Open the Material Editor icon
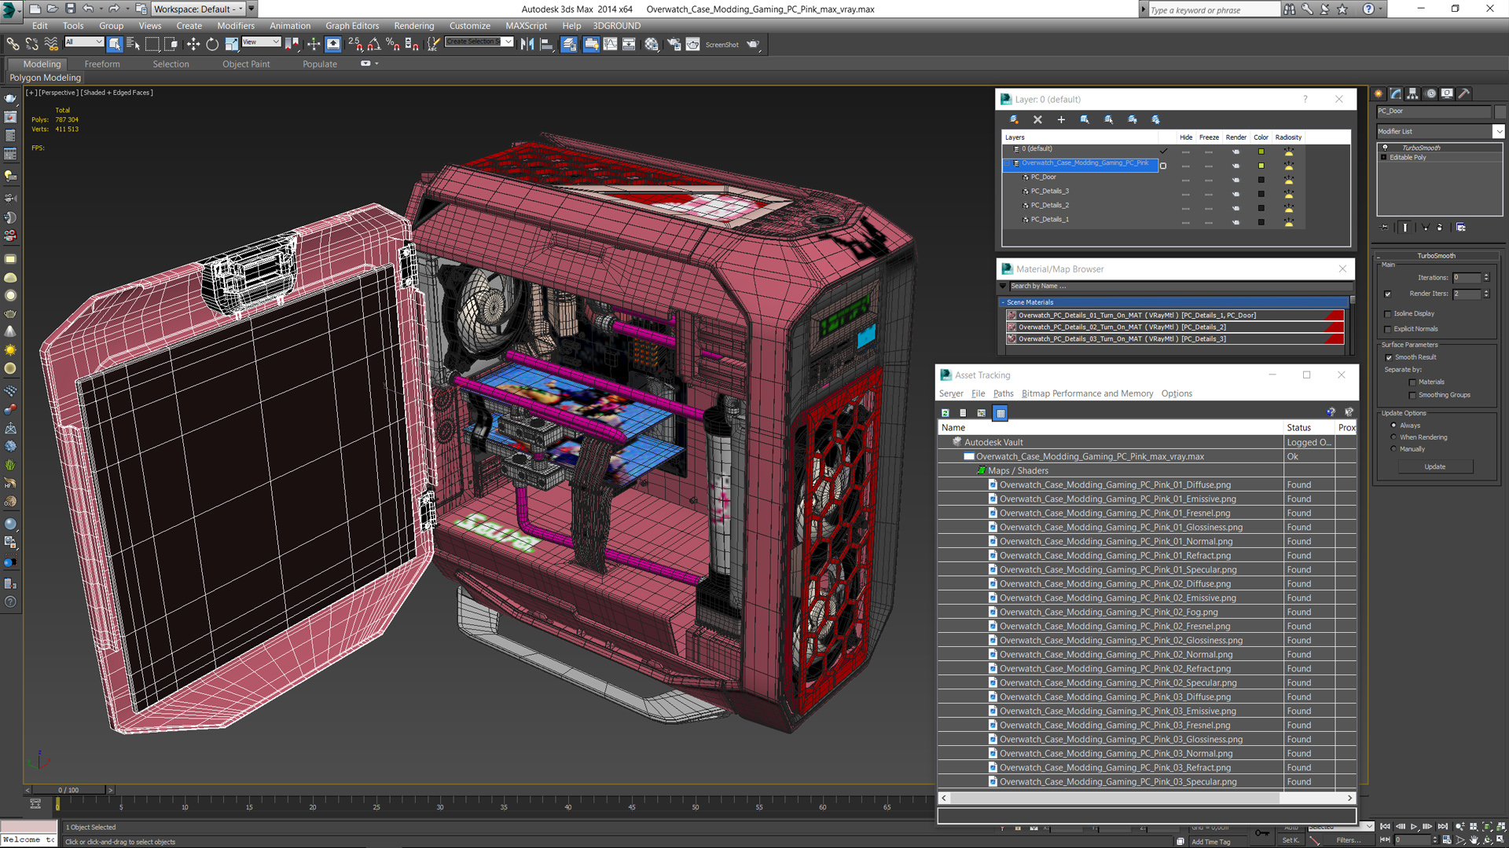The image size is (1509, 848). (x=652, y=44)
